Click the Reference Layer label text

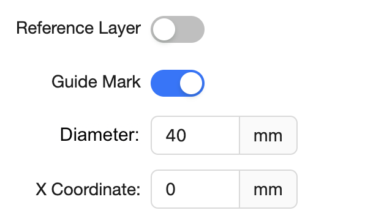[x=78, y=28]
